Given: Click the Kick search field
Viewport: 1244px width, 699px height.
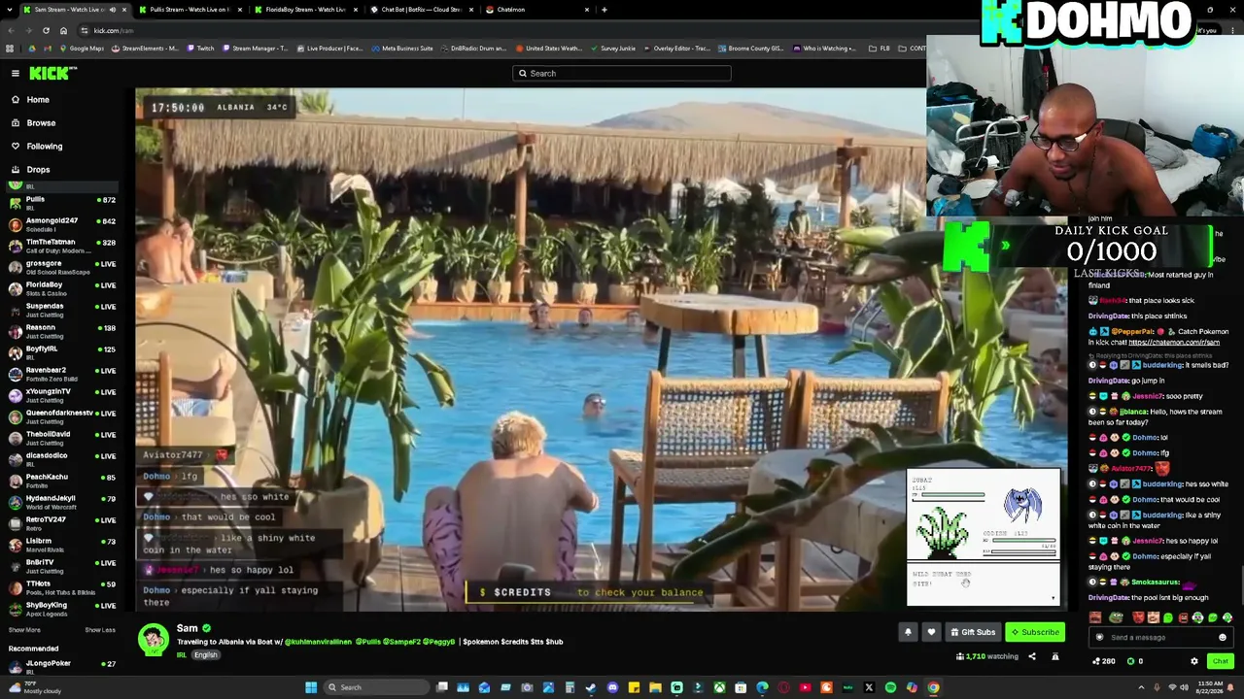Looking at the screenshot, I should [x=622, y=73].
